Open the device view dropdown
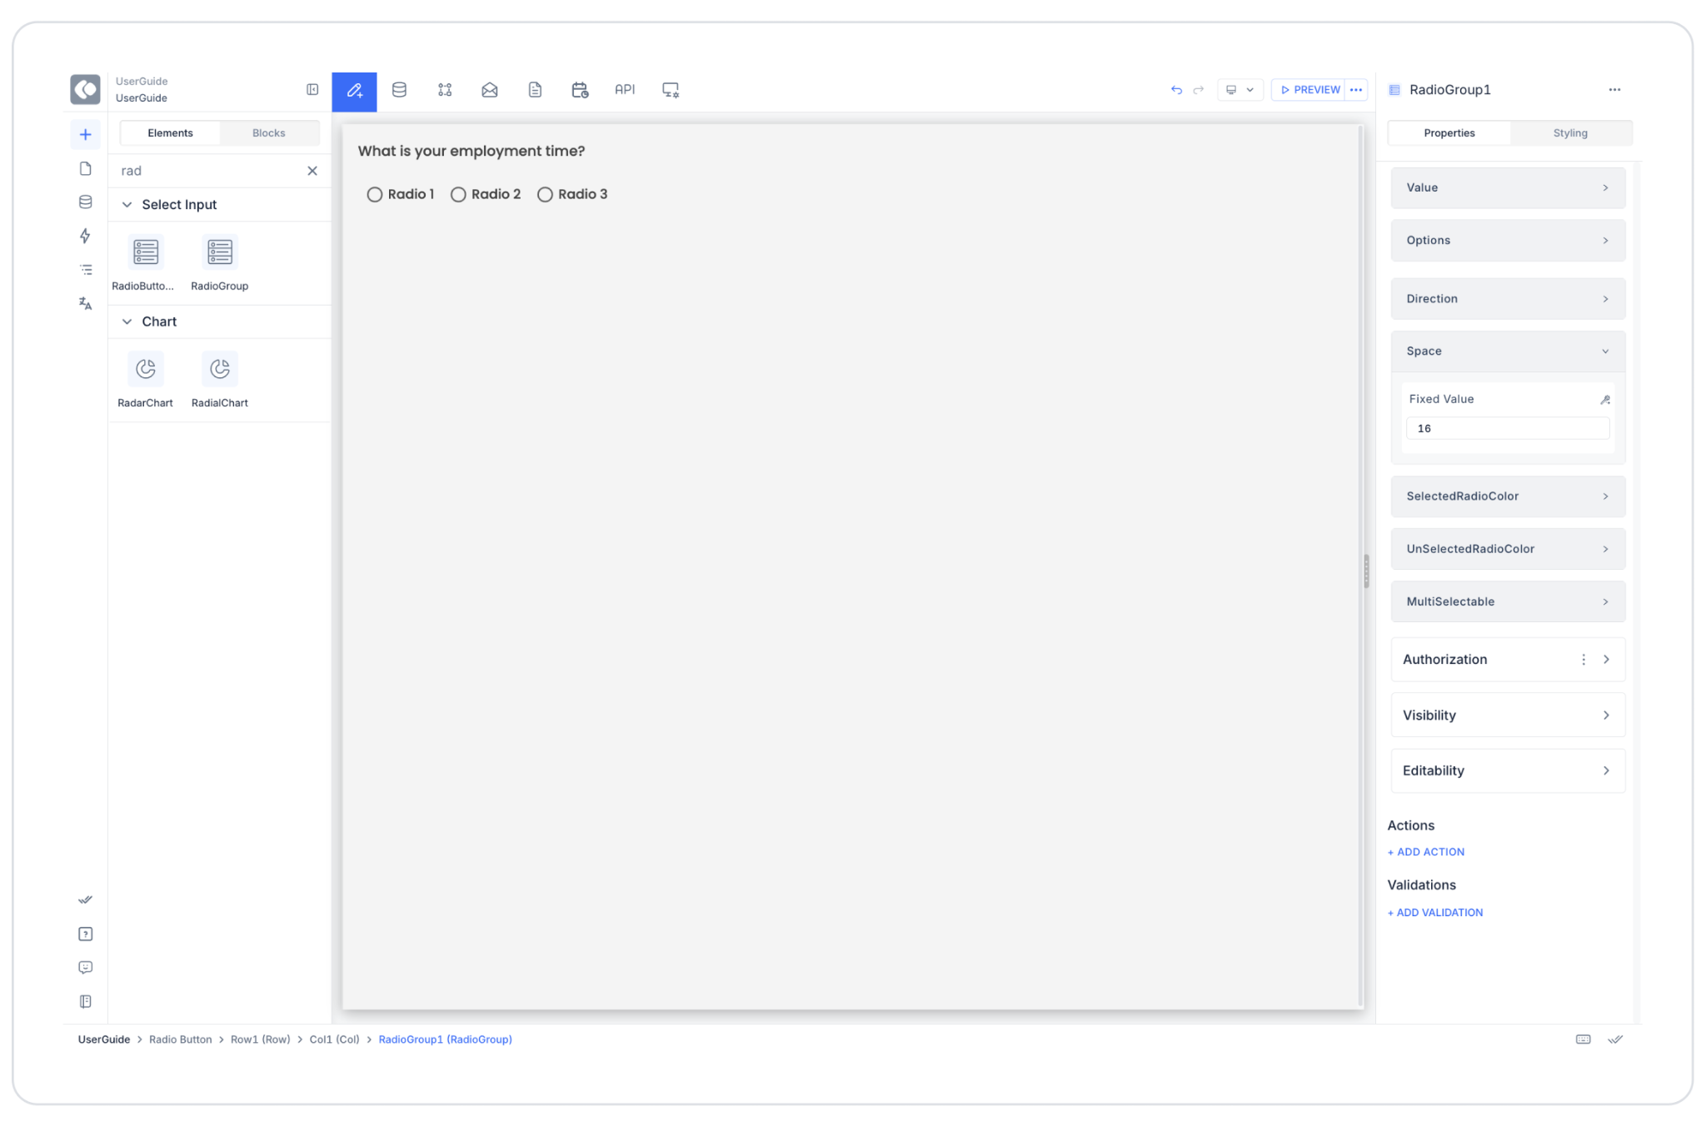Screen dimensions: 1706x1127 tap(1240, 90)
